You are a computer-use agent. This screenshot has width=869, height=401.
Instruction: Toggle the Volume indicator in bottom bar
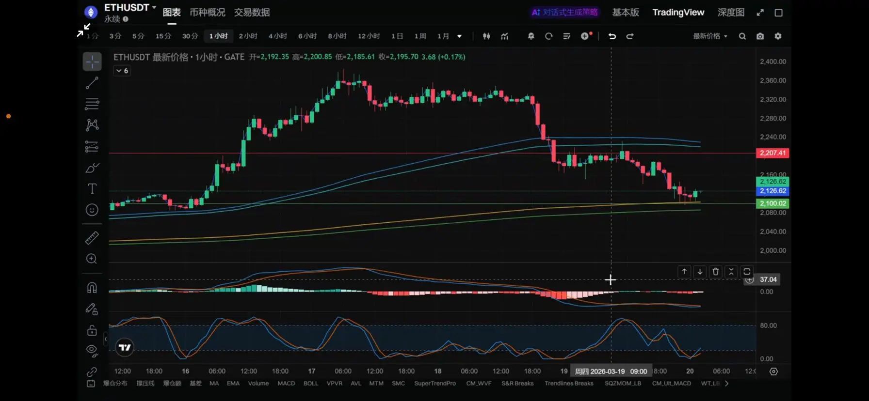point(258,384)
